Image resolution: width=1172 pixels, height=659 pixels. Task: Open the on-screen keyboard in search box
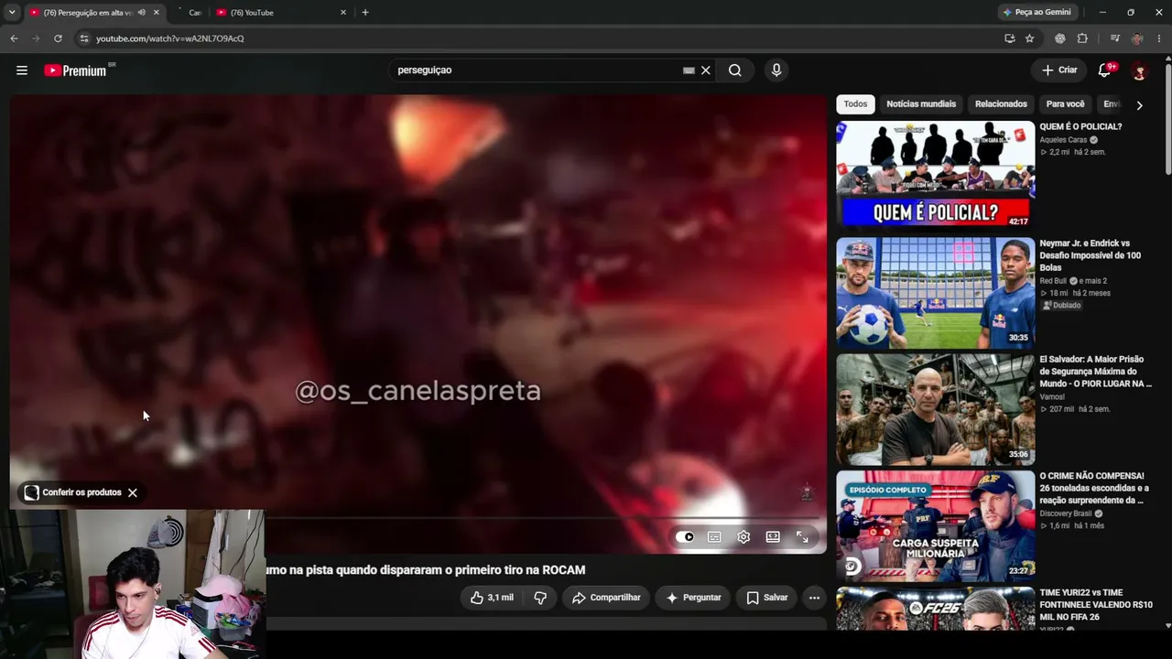689,70
